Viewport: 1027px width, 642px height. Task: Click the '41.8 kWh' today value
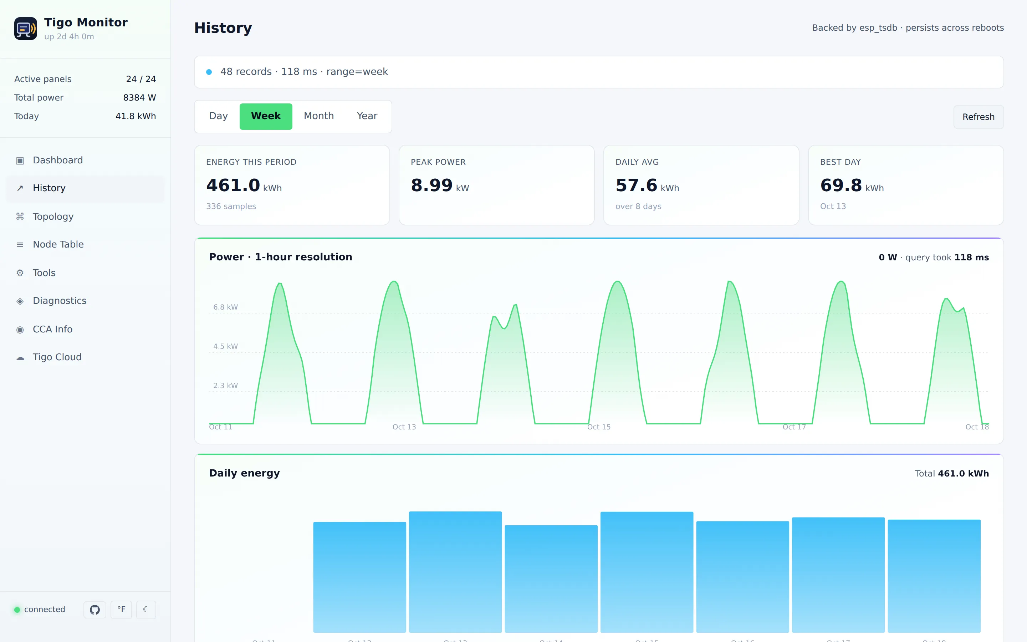(x=136, y=116)
